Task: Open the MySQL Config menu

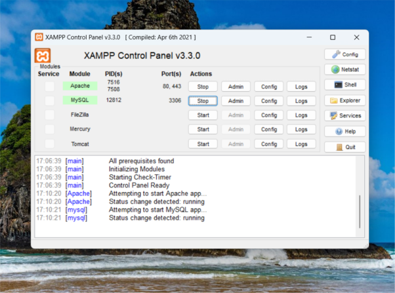Action: coord(269,101)
